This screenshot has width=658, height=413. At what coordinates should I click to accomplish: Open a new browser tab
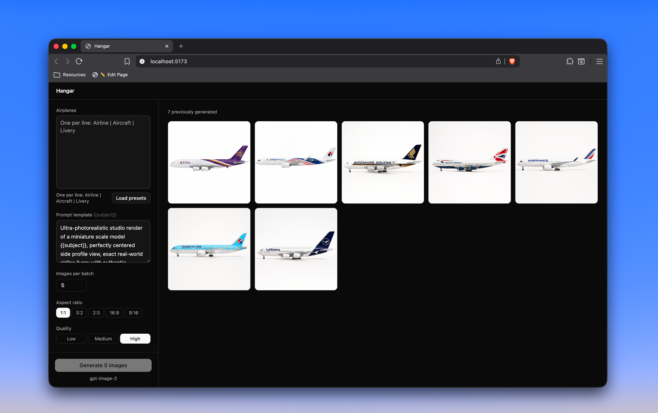(181, 46)
